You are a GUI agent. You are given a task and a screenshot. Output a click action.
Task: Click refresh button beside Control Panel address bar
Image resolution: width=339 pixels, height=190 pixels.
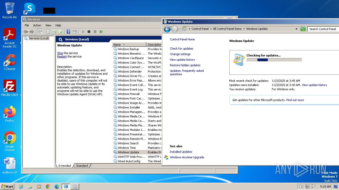click(303, 29)
